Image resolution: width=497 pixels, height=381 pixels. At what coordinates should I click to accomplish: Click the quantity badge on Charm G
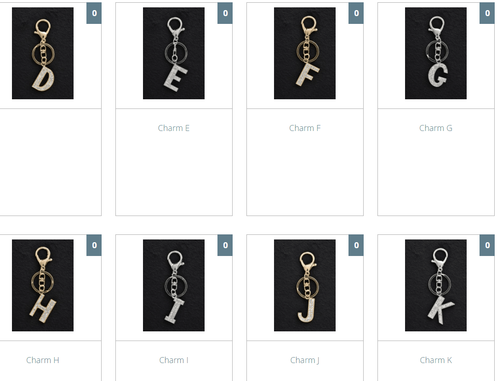point(487,13)
